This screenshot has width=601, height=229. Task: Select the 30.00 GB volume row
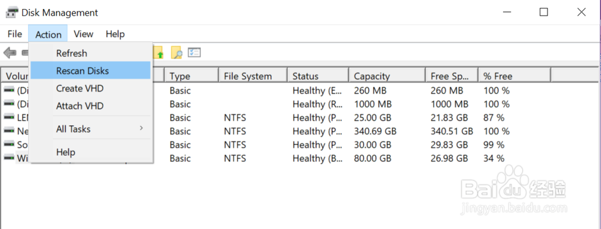(299, 144)
